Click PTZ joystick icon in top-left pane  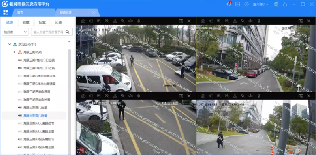point(115,21)
